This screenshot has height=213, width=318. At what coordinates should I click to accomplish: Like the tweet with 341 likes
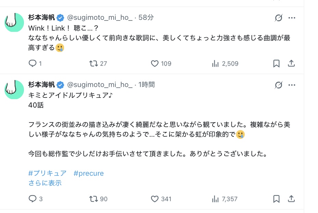(x=155, y=199)
